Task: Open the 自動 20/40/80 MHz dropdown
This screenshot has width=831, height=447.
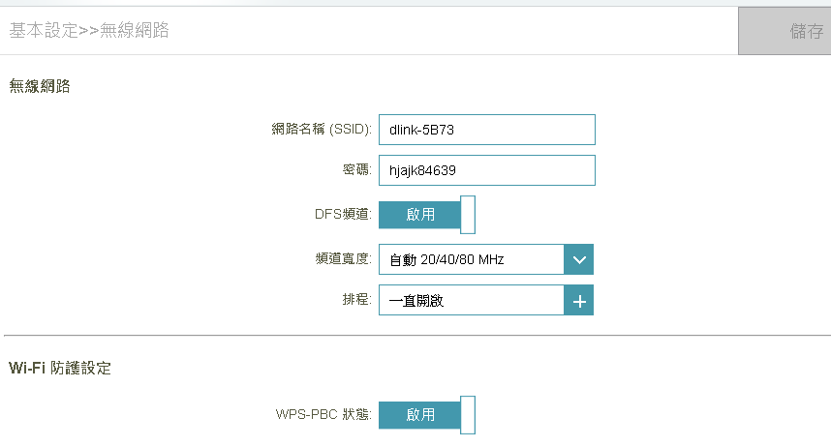Action: point(472,259)
